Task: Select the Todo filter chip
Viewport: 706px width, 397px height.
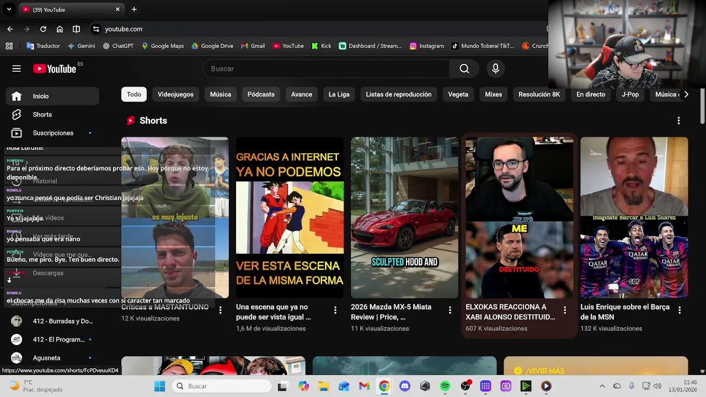Action: point(134,94)
